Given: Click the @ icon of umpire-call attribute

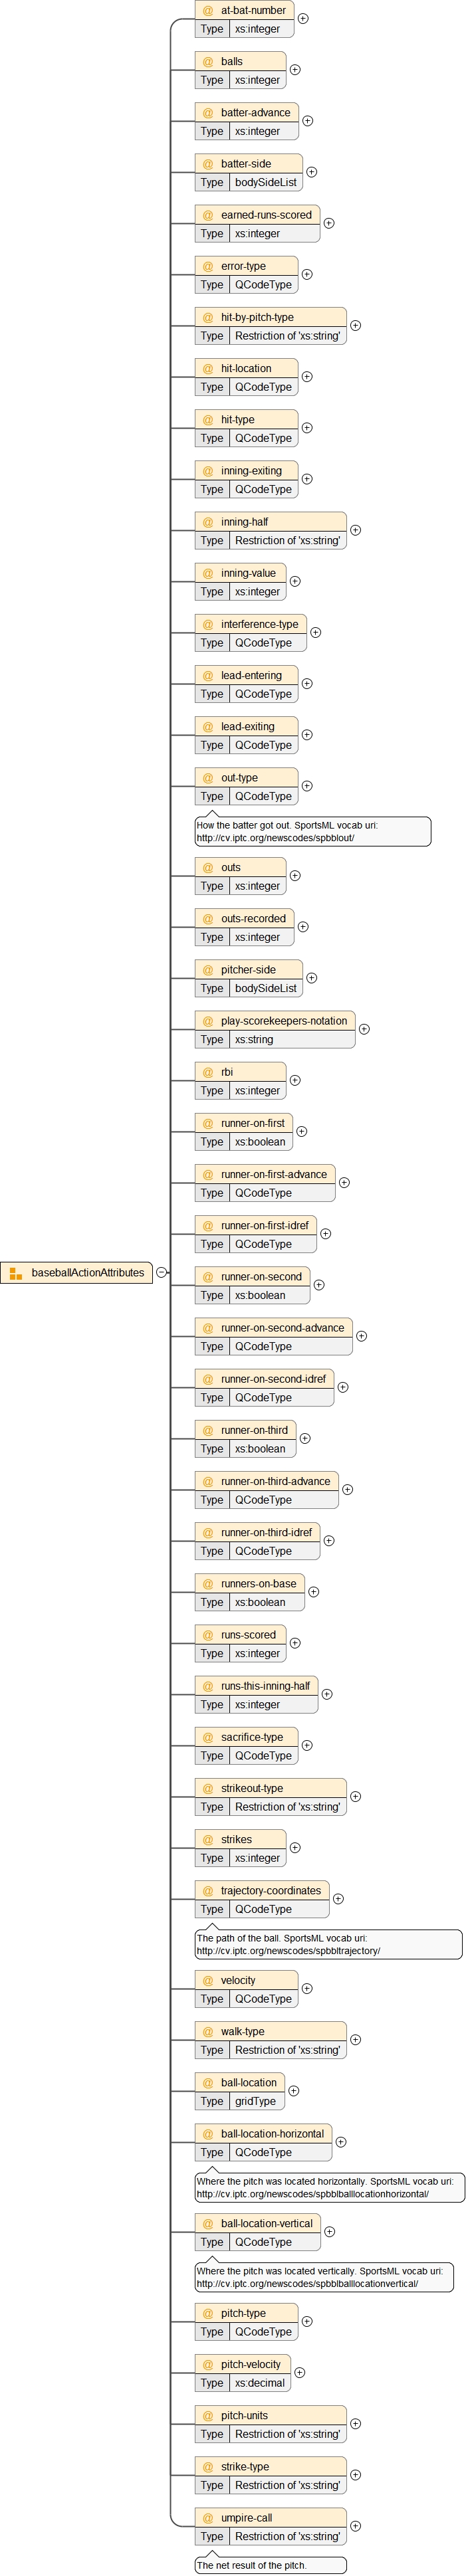Looking at the screenshot, I should [x=208, y=2518].
